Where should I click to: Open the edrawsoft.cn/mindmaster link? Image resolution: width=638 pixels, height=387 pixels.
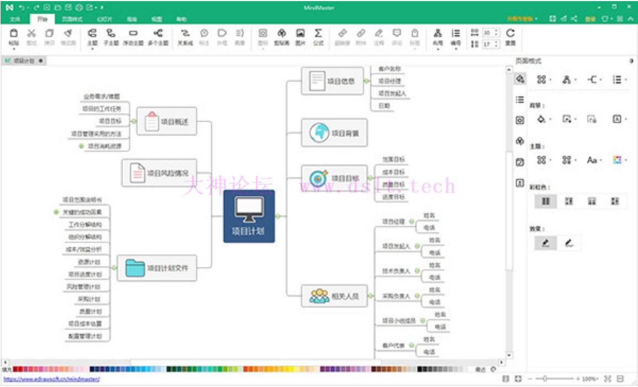pyautogui.click(x=51, y=379)
